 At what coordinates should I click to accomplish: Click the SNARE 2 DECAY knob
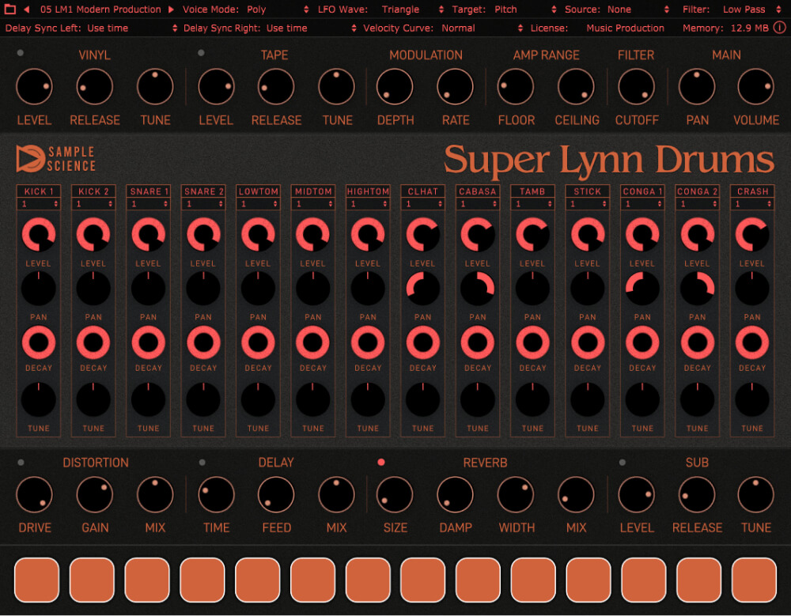pos(203,342)
